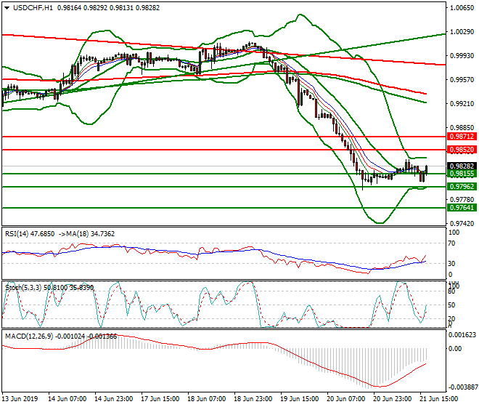This screenshot has width=479, height=407.
Task: Click the green 0.97962 price label
Action: [462, 187]
